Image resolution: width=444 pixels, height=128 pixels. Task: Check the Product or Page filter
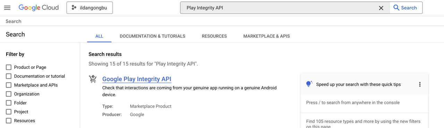coord(9,67)
